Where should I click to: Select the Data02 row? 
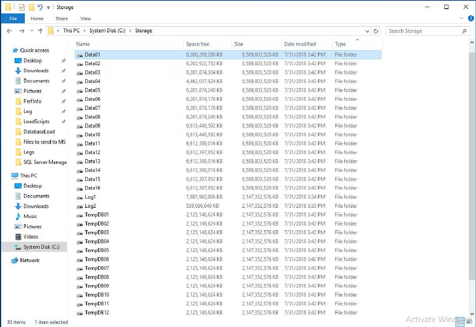click(x=228, y=64)
